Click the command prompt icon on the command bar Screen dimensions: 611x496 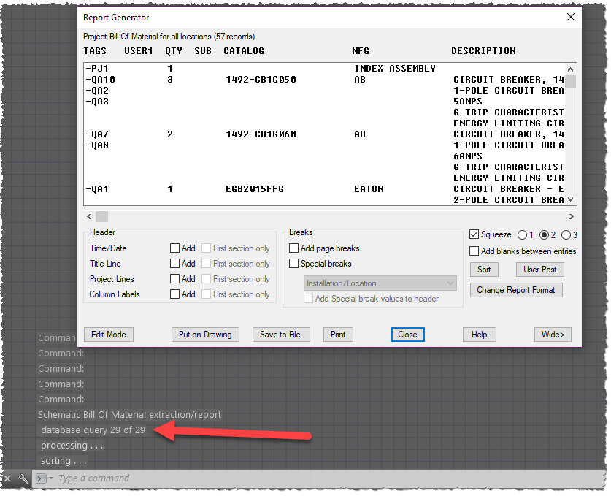pos(40,479)
